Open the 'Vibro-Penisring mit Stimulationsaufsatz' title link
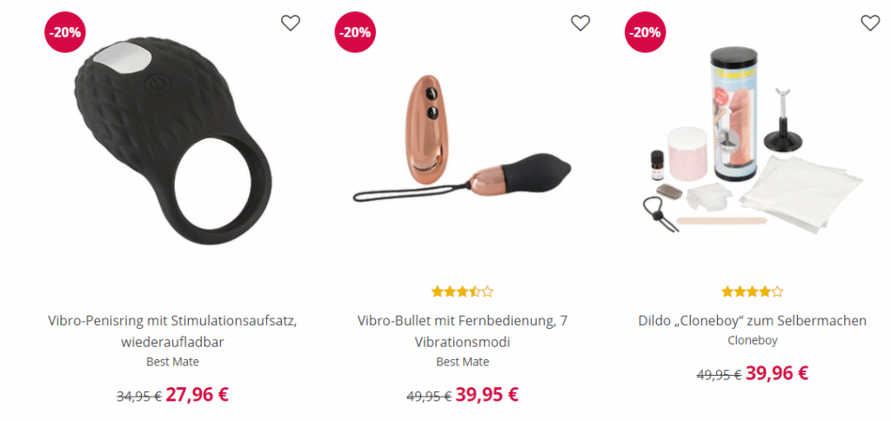 173,331
